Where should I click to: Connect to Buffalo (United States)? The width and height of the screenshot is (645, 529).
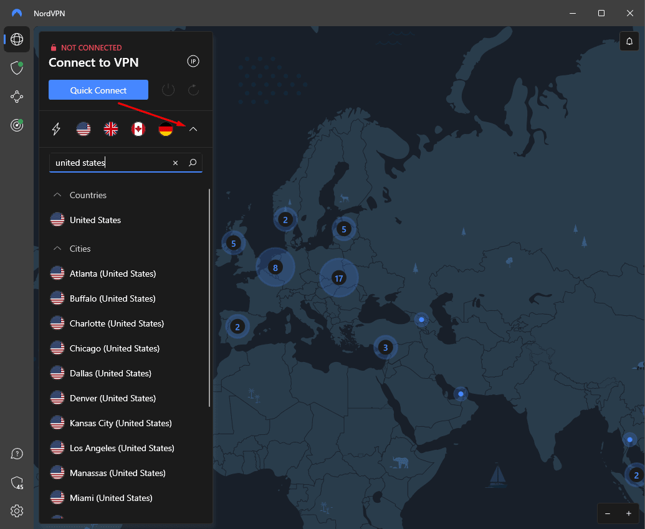point(126,298)
